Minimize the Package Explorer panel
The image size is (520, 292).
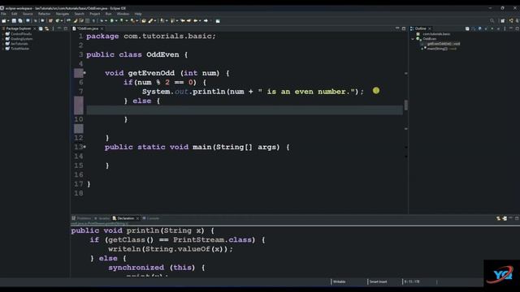(x=59, y=28)
